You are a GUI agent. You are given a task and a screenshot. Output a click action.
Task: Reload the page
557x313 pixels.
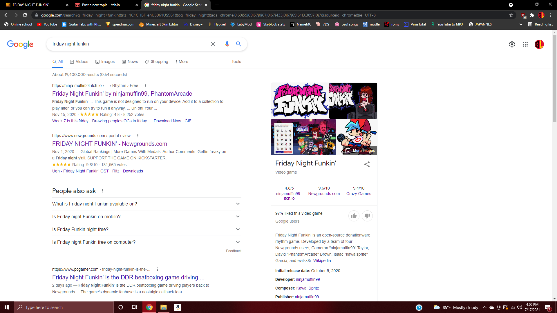pyautogui.click(x=25, y=15)
